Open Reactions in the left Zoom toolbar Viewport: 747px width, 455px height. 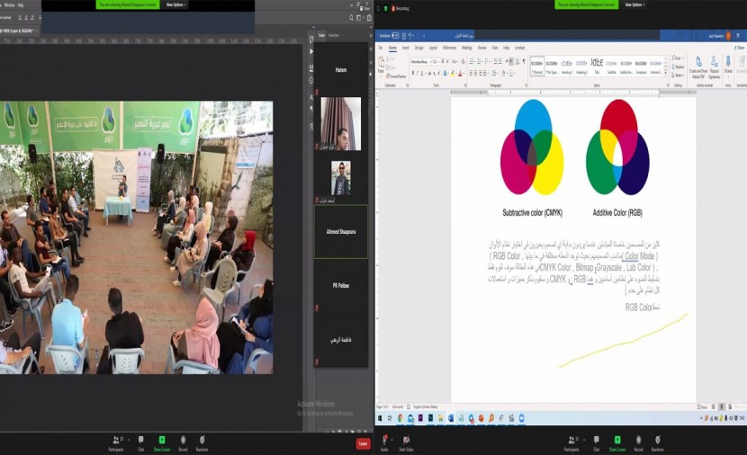[202, 442]
